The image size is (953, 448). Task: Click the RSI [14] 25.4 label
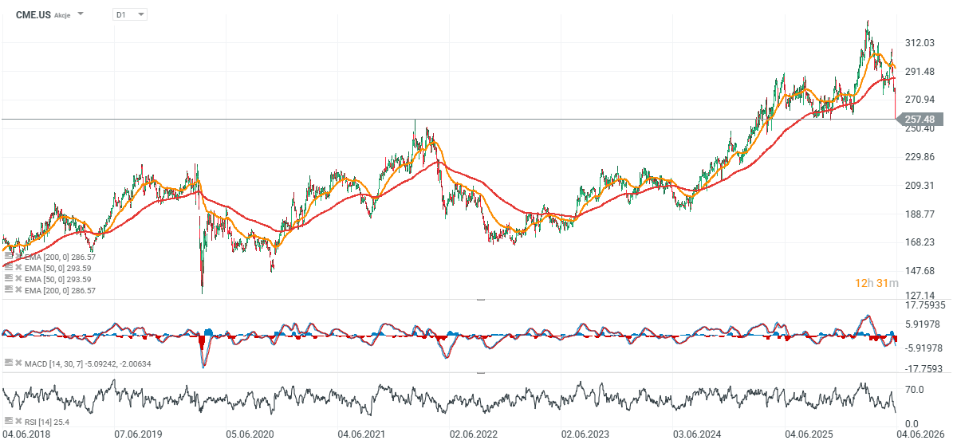pos(47,421)
